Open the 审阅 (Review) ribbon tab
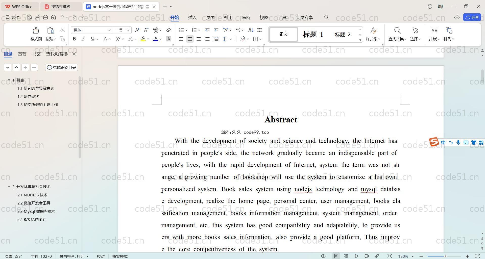Image resolution: width=485 pixels, height=259 pixels. (246, 17)
